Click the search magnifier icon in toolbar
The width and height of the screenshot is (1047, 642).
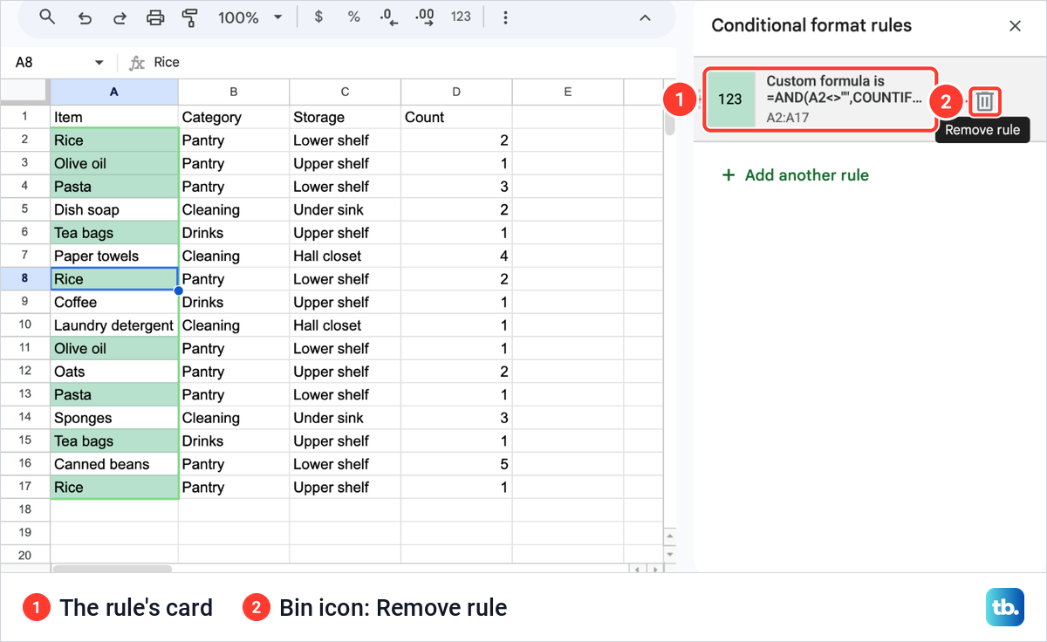click(48, 17)
